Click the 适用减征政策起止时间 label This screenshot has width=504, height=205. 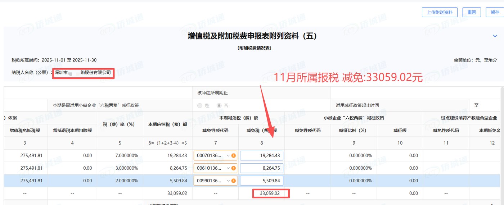[357, 105]
